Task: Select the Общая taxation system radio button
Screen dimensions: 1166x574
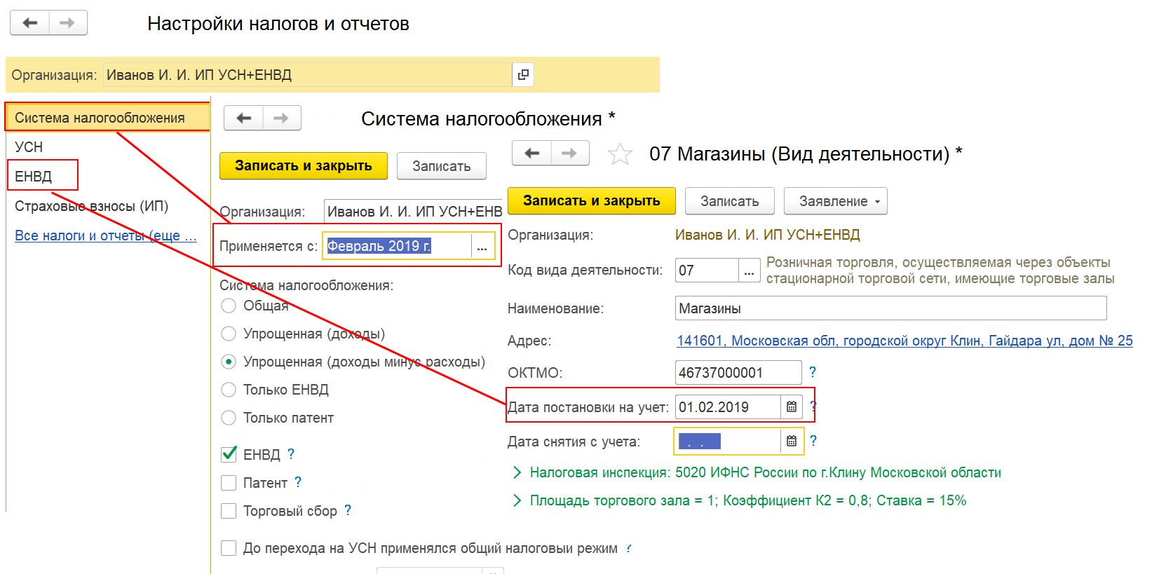Action: tap(229, 306)
